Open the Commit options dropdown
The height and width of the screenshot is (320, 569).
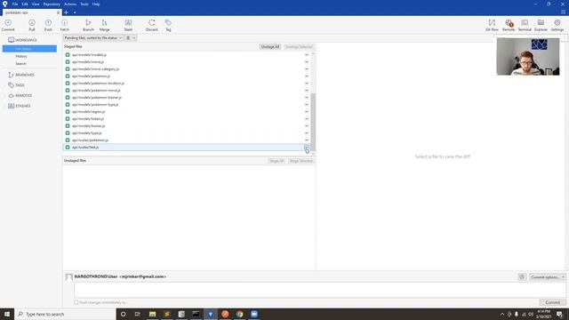[x=547, y=276]
